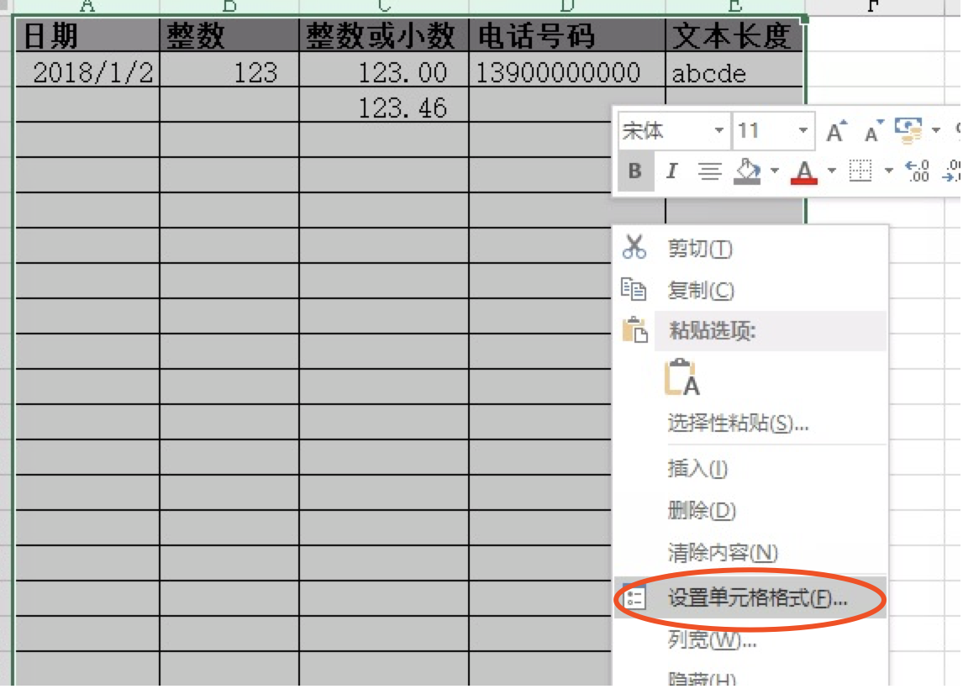
Task: Open the font size 11 dropdown arrow
Action: click(802, 131)
